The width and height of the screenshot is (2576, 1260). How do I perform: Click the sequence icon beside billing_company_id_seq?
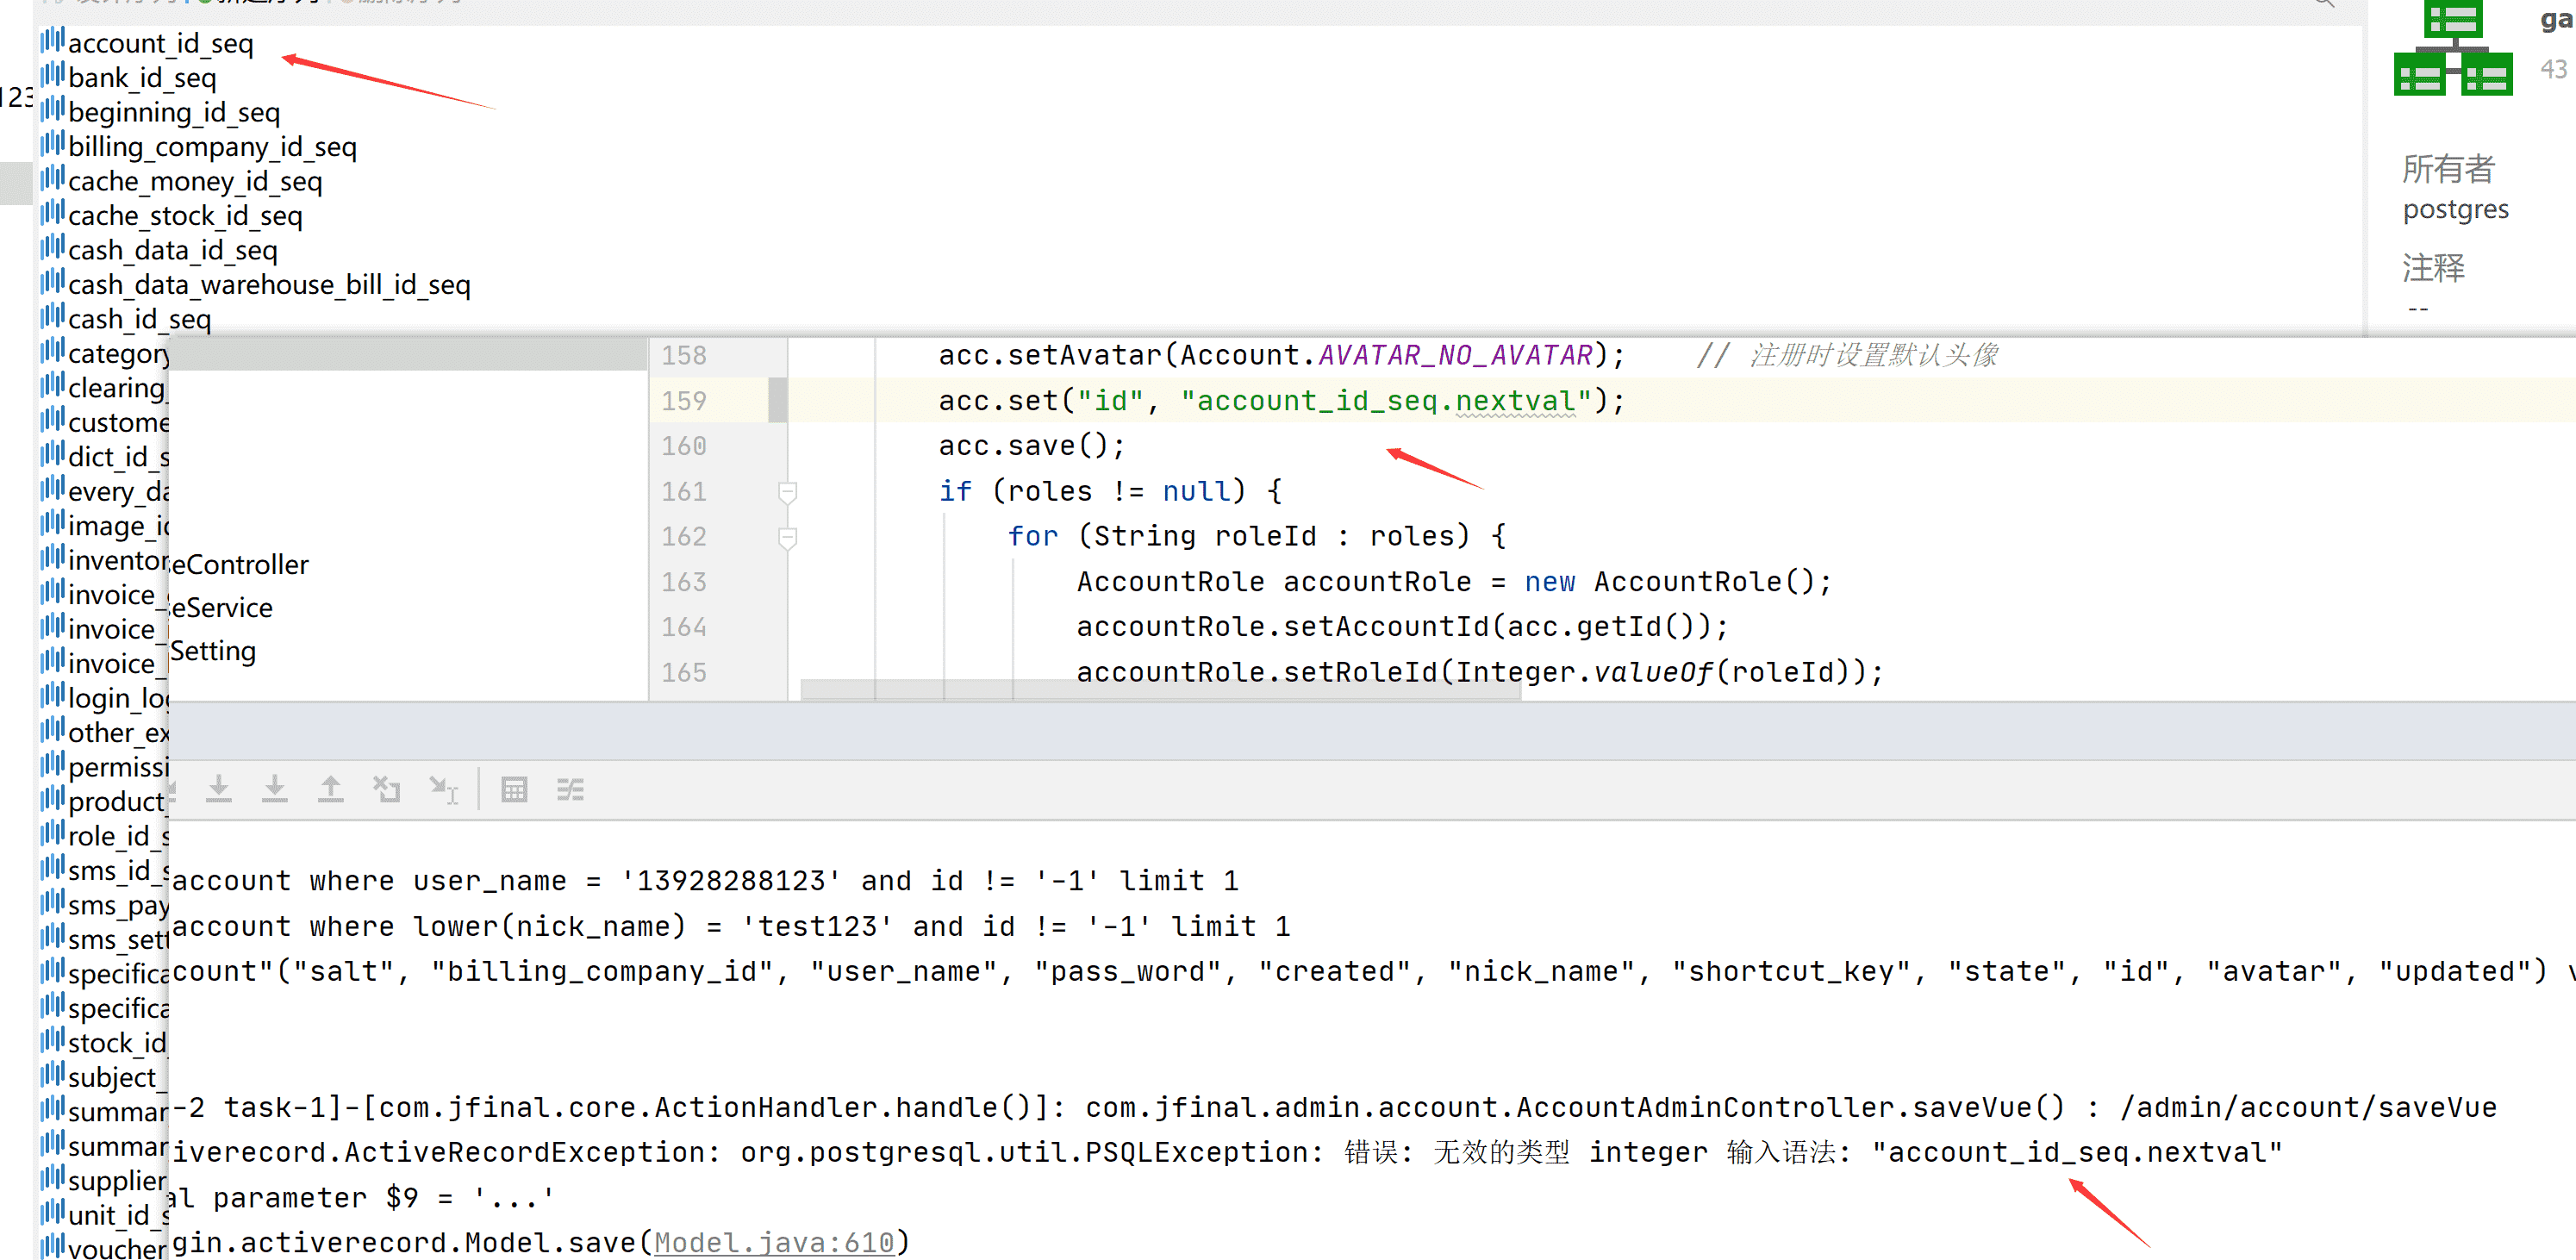coord(52,144)
